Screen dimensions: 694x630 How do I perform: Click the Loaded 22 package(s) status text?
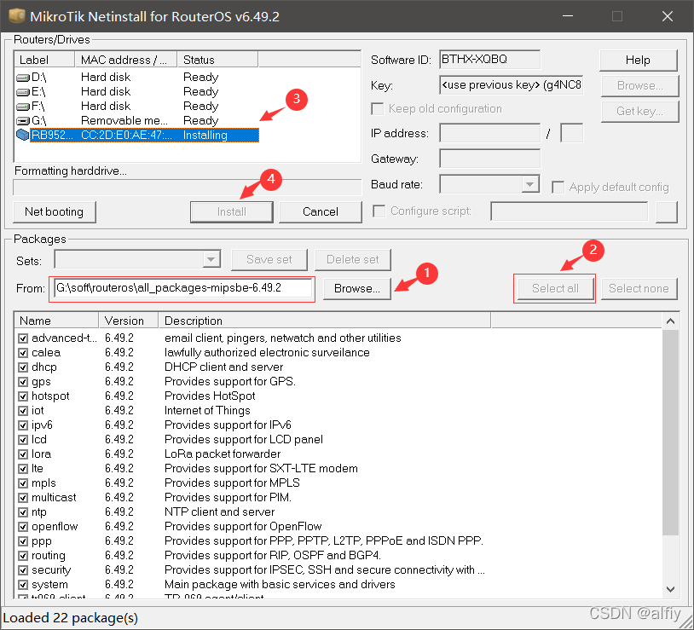point(71,618)
